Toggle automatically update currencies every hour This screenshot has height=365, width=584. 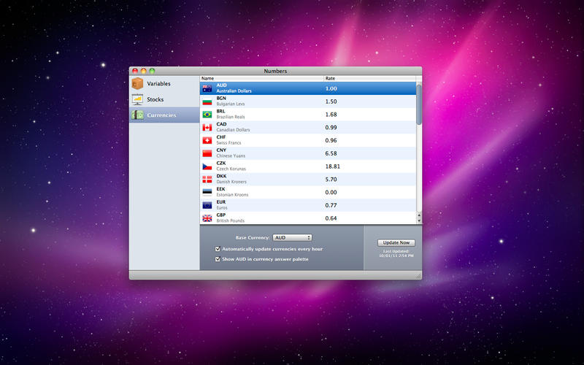coord(218,249)
